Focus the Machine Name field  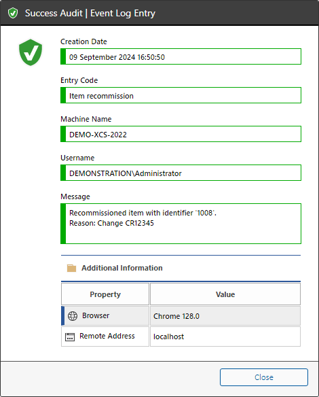coord(181,134)
